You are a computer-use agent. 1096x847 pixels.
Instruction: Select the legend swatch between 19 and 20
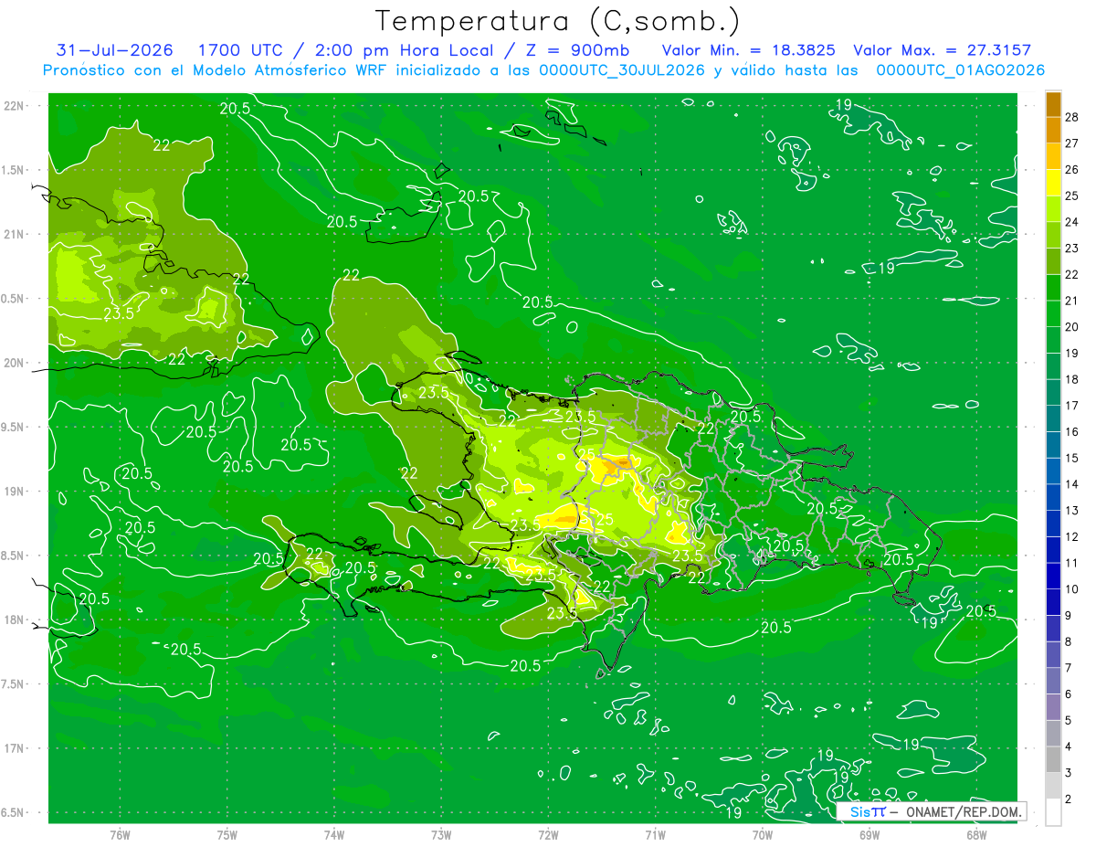coord(1053,341)
